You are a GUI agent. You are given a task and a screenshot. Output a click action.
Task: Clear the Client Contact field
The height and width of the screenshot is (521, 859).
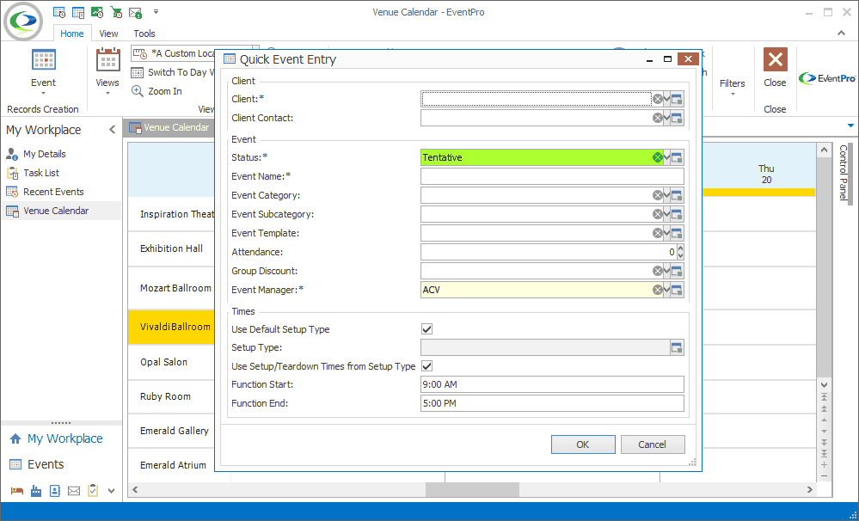(x=658, y=118)
